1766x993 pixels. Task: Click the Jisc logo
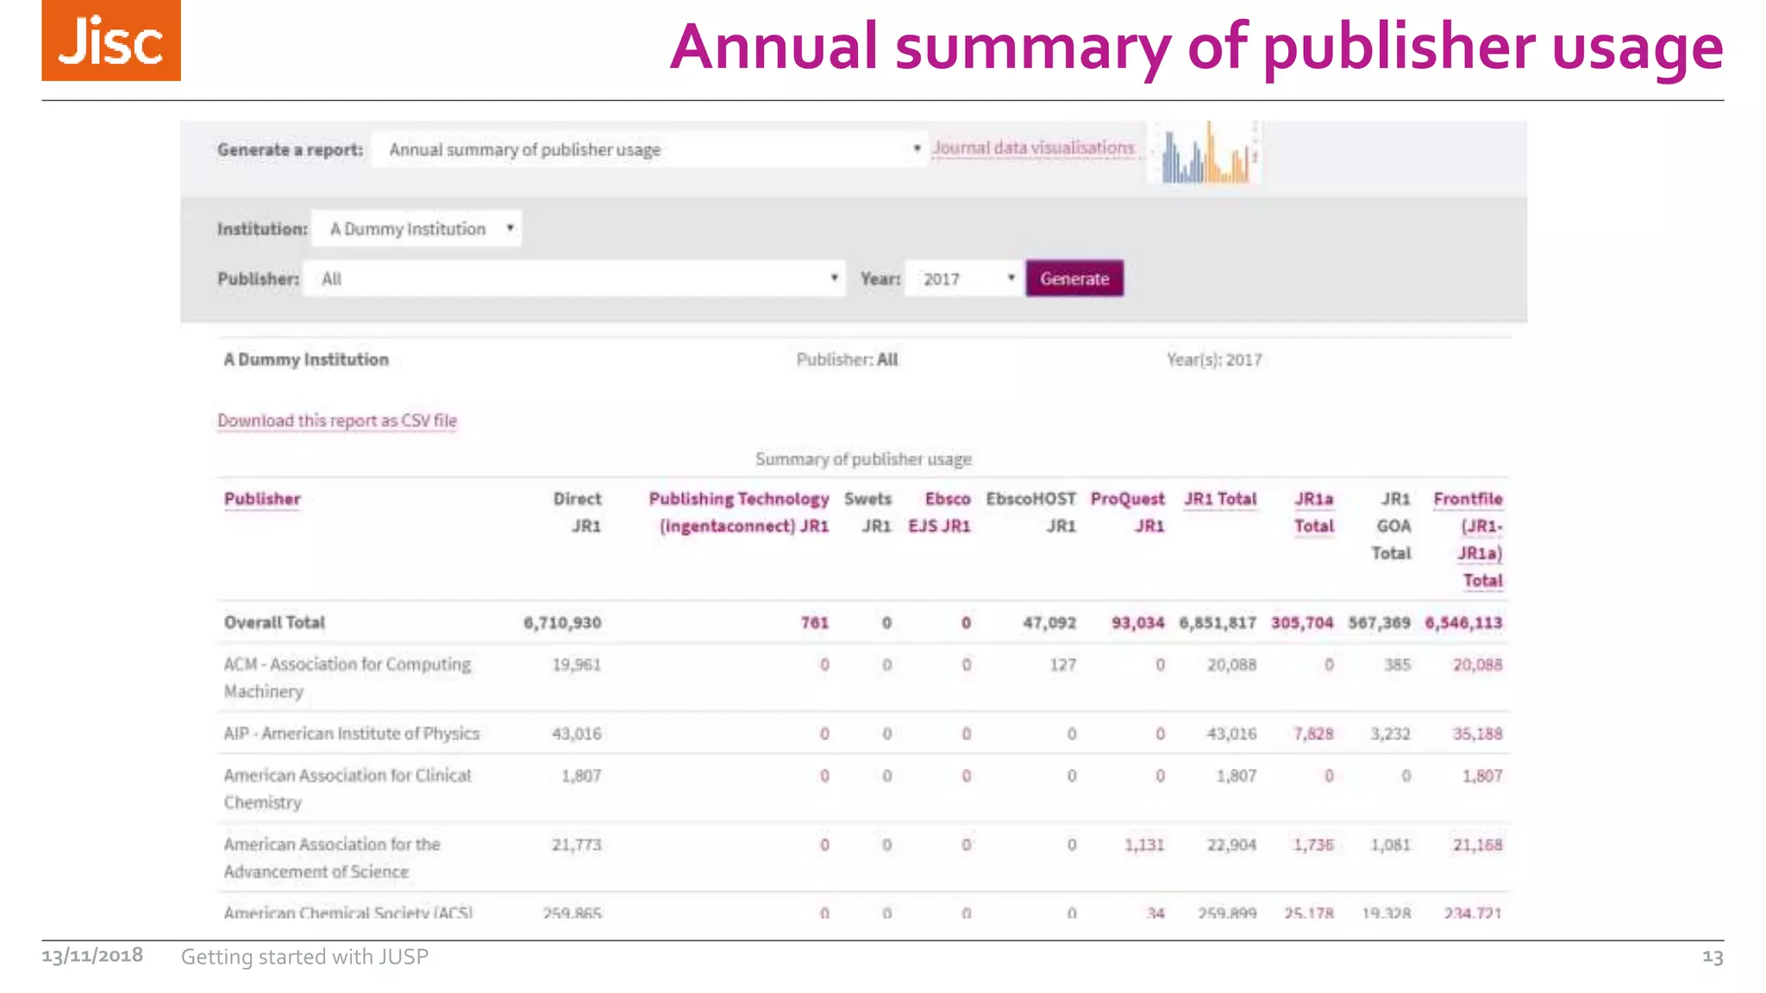point(111,41)
